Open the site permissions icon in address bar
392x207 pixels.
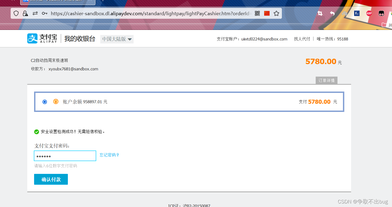click(x=35, y=13)
